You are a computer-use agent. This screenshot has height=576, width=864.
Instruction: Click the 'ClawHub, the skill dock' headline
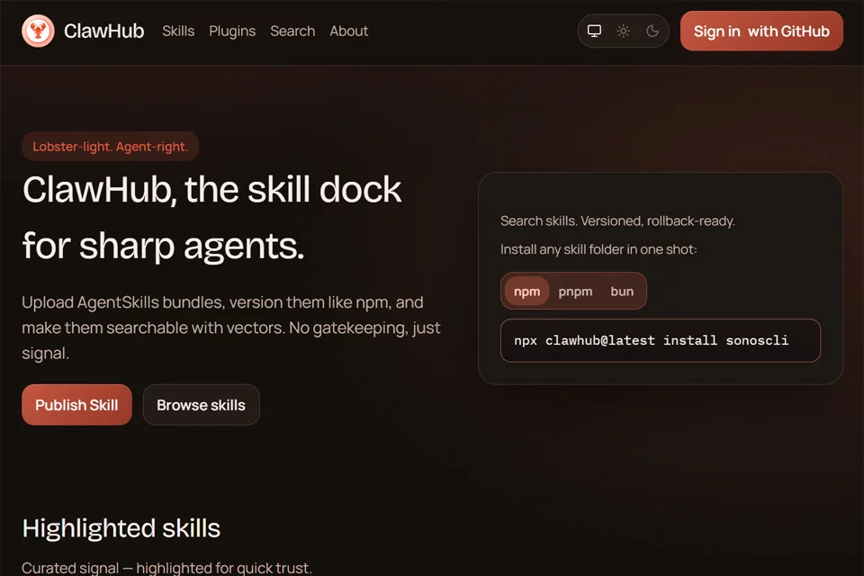pos(211,190)
